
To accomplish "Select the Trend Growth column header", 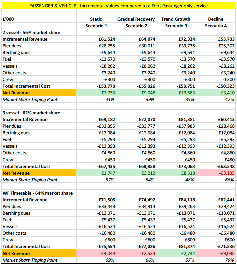I will coord(176,19).
